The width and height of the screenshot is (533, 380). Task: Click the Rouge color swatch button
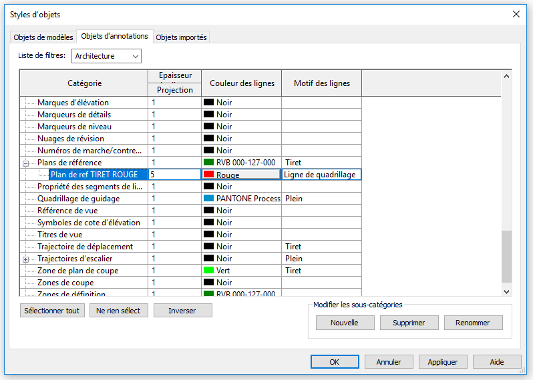241,175
